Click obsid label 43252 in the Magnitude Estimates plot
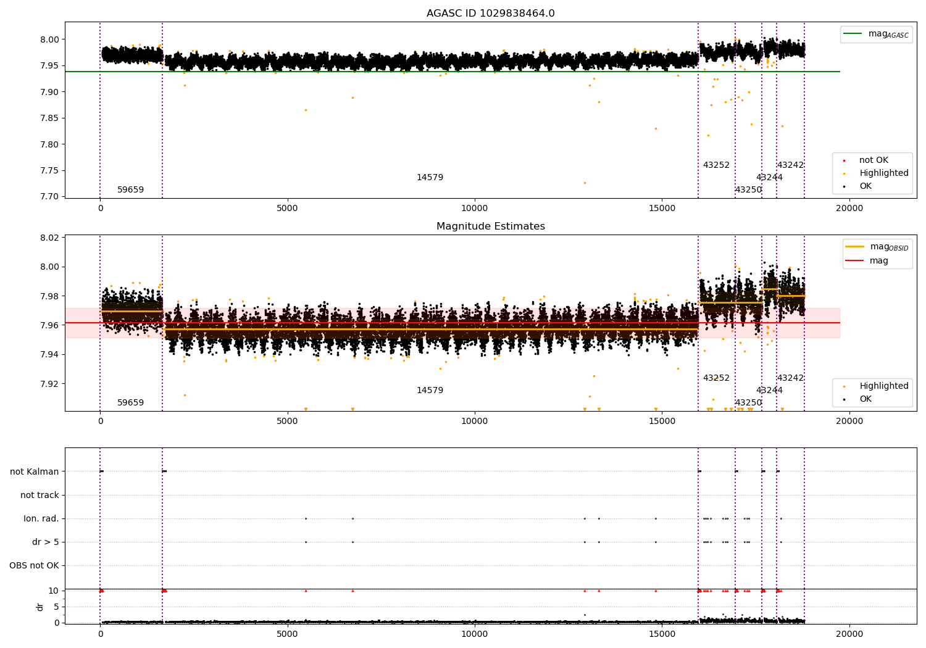926x648 pixels. 716,378
